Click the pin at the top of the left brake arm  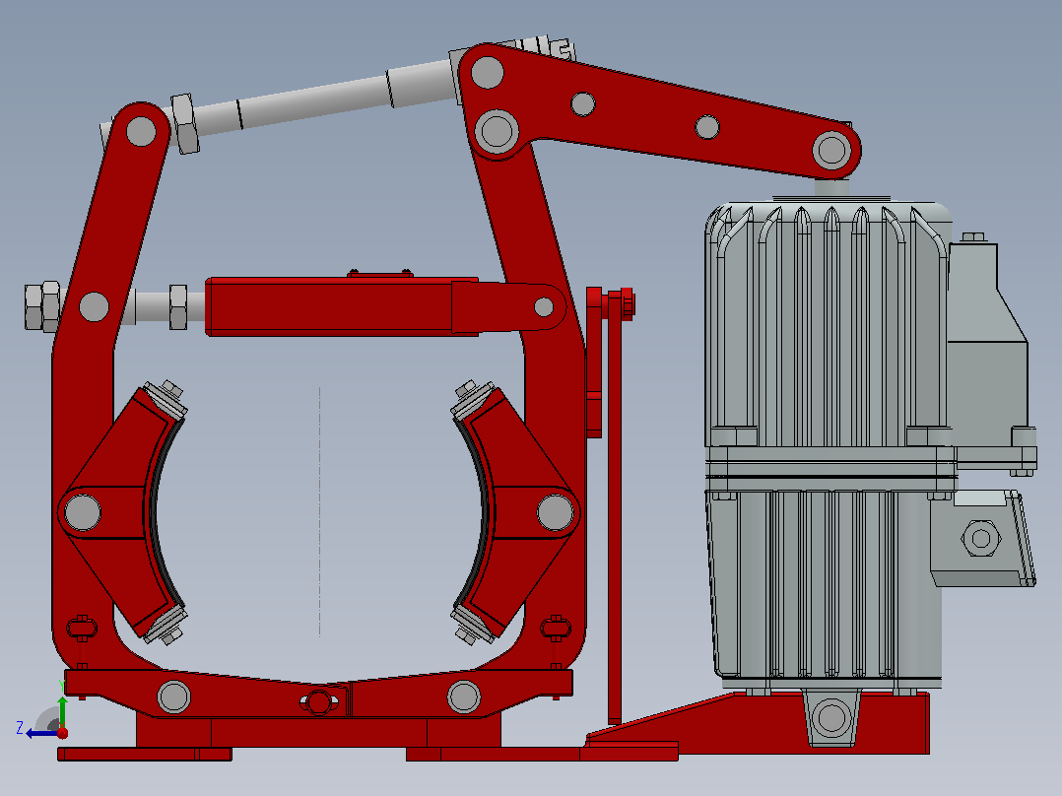pos(141,131)
